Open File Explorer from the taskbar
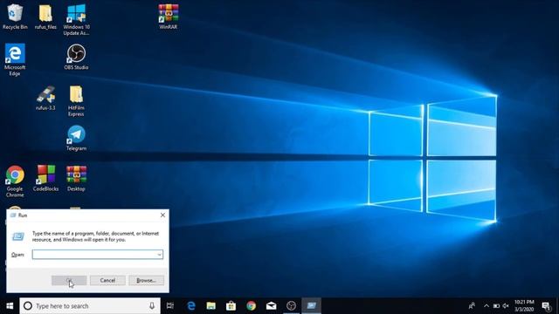559x314 pixels. (x=211, y=306)
